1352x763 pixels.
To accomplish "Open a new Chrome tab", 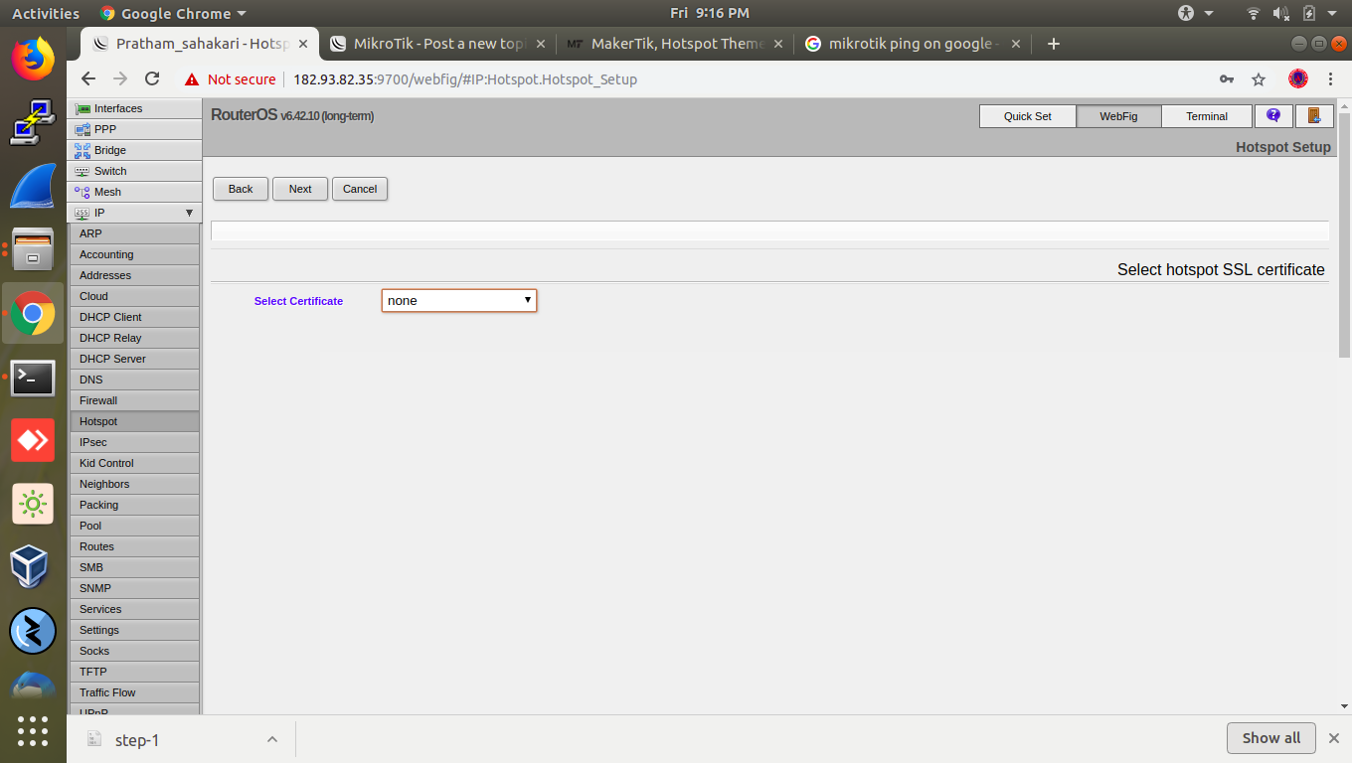I will [1054, 44].
